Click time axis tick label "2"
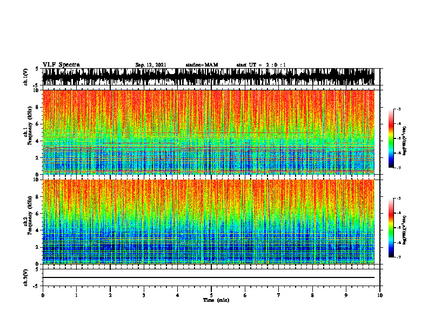This screenshot has height=331, width=428. 110,295
